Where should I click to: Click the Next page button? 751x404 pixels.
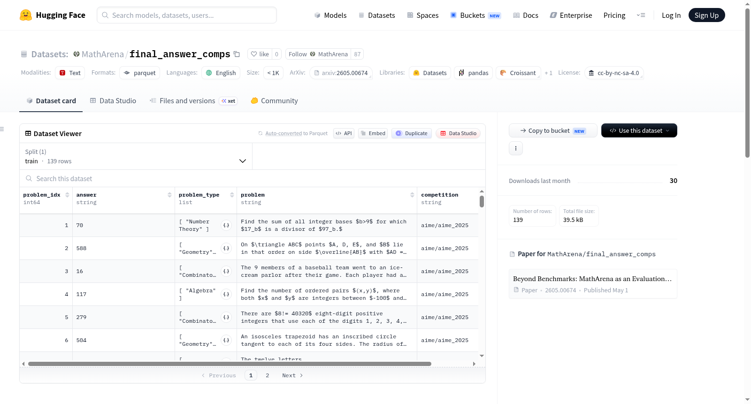pyautogui.click(x=292, y=375)
